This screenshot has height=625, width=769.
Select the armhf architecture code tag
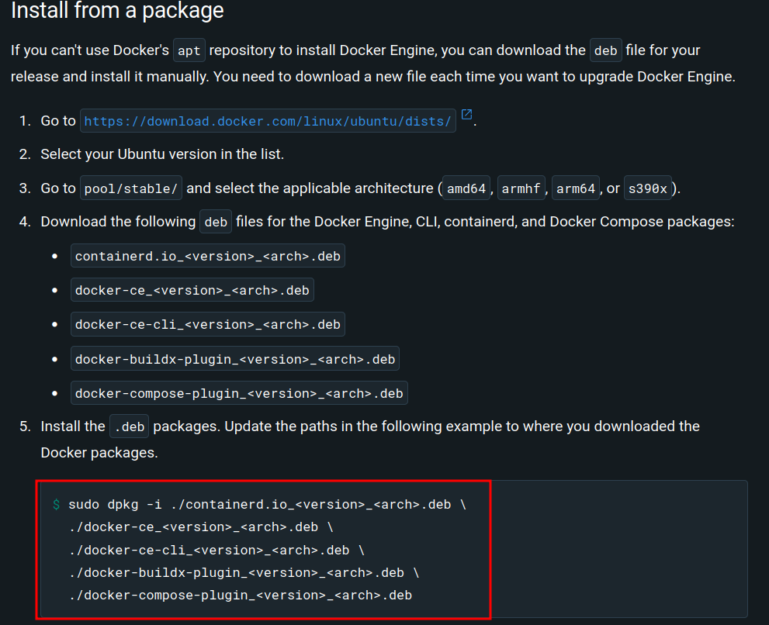tap(521, 188)
